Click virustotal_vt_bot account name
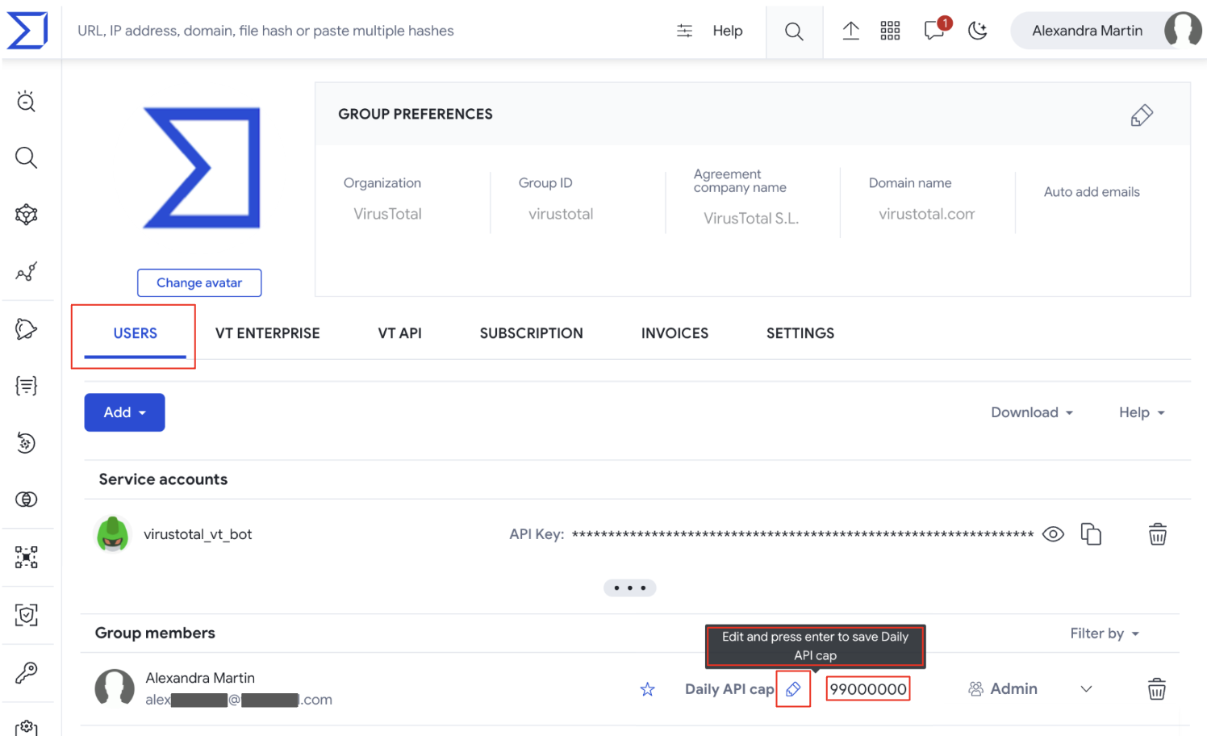 [198, 534]
